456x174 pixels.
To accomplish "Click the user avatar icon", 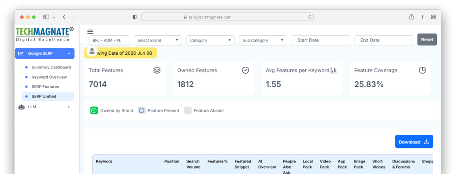I will pyautogui.click(x=92, y=51).
